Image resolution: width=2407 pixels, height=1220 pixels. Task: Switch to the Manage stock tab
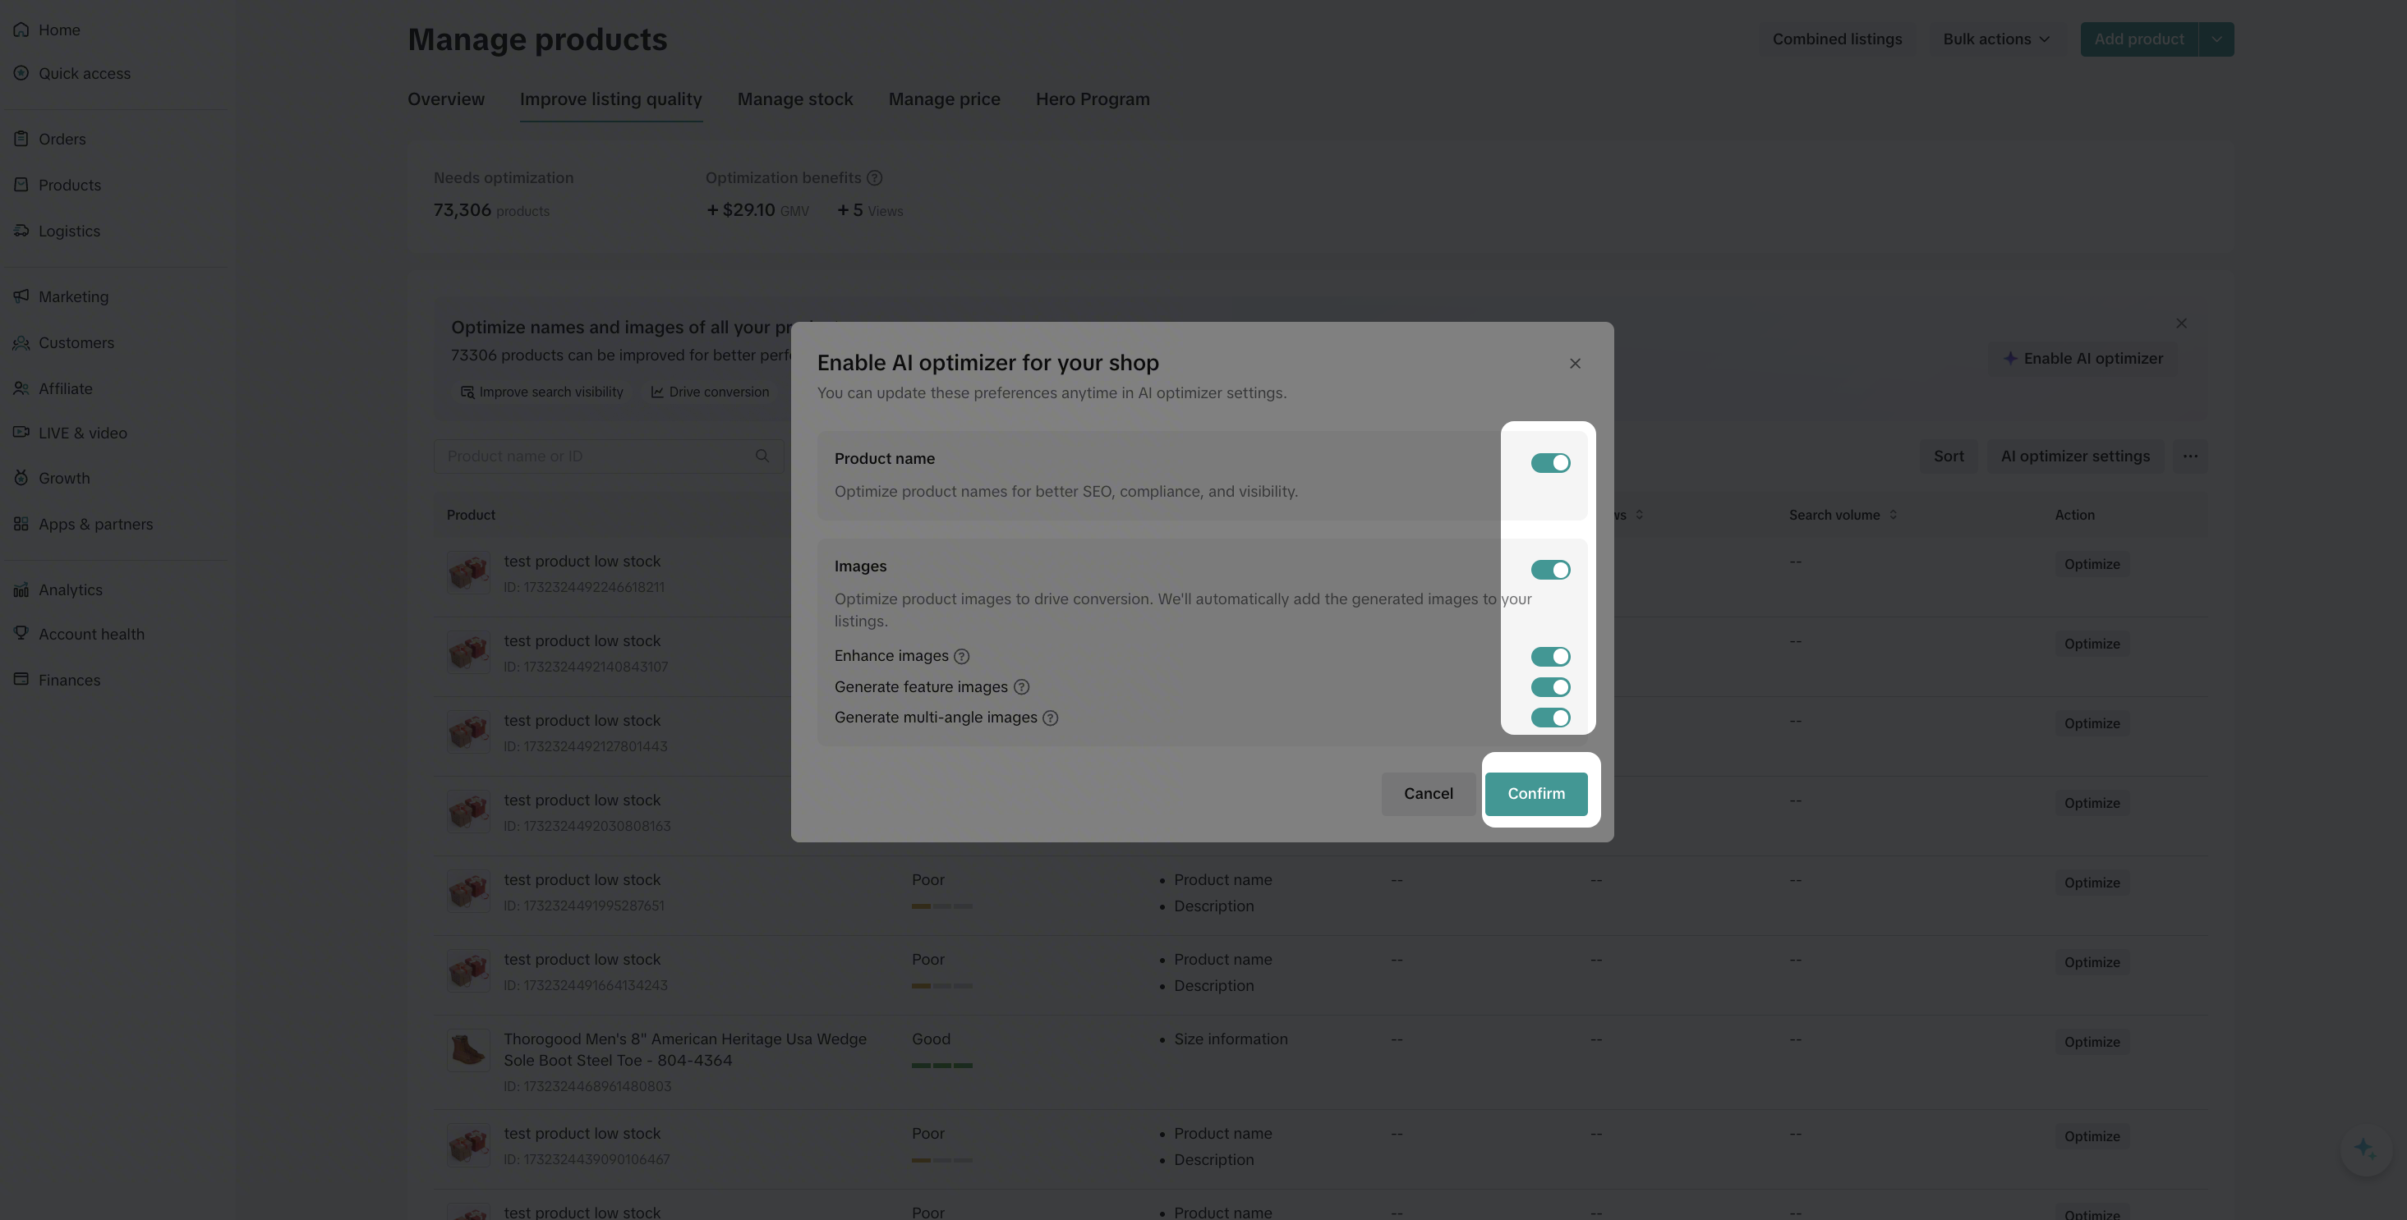tap(794, 99)
